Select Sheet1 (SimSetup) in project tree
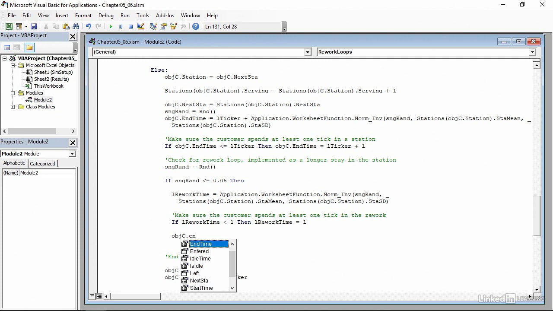 point(53,72)
